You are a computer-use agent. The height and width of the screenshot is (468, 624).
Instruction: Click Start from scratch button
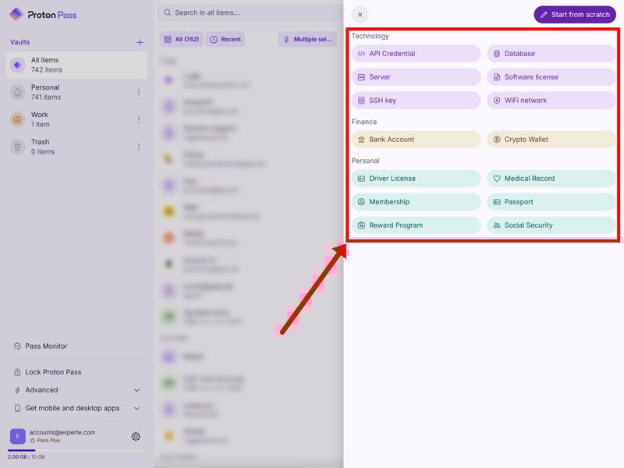point(575,15)
